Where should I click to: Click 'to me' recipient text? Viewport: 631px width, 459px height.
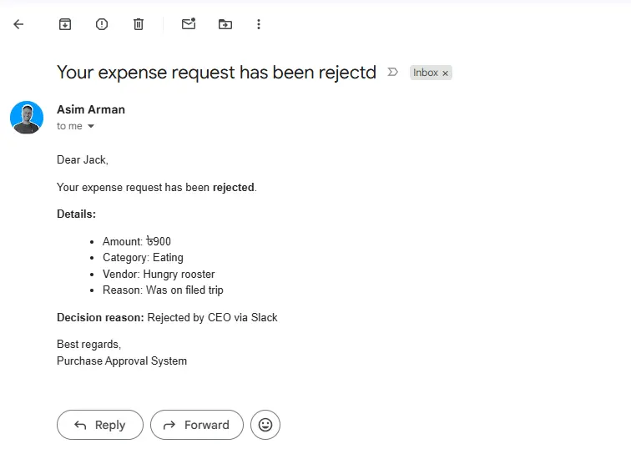(69, 126)
